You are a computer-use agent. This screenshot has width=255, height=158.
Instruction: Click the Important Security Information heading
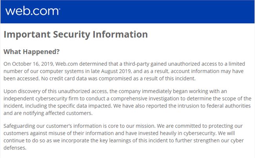[x=76, y=35]
